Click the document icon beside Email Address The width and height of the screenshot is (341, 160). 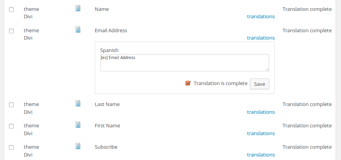(78, 30)
